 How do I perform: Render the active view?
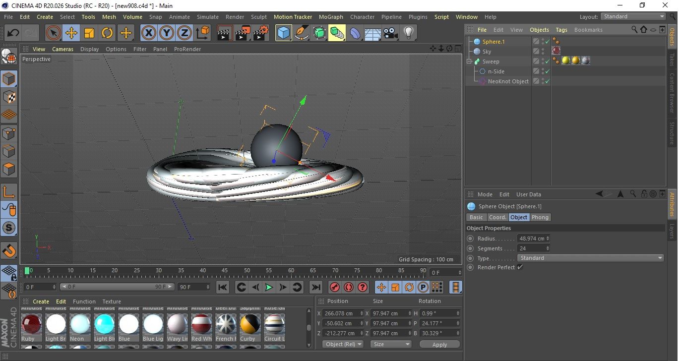pyautogui.click(x=225, y=33)
